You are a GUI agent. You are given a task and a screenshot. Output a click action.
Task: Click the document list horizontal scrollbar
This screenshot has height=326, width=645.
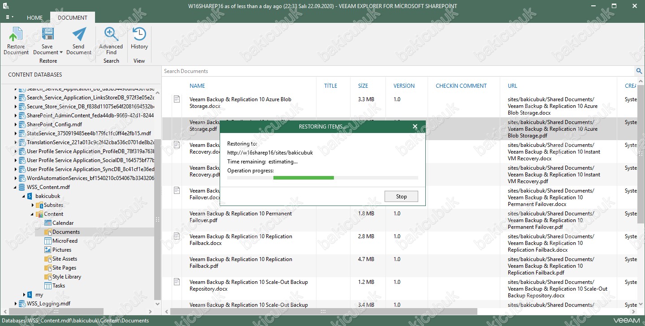(324, 311)
